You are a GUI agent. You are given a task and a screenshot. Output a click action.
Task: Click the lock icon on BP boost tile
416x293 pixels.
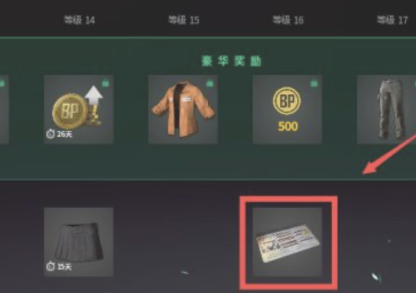coord(105,84)
